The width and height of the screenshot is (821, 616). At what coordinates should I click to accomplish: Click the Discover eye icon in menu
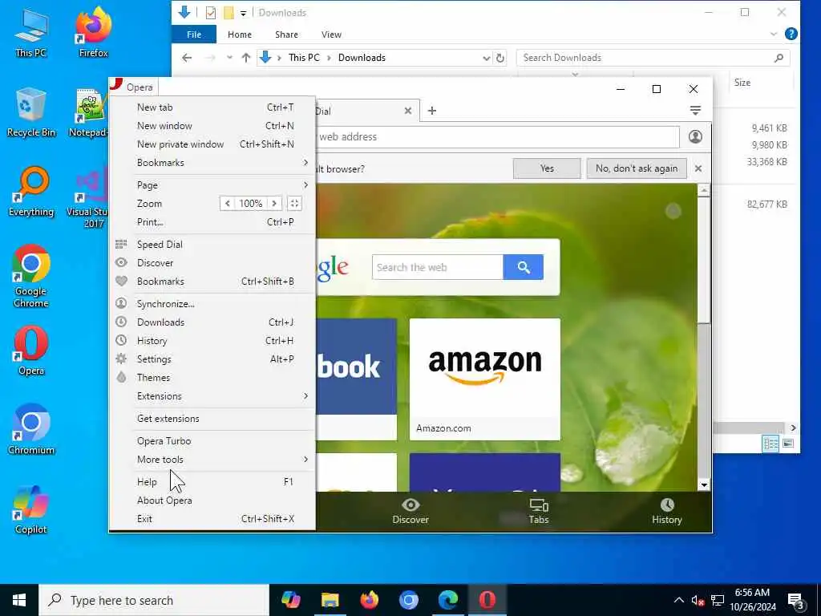coord(121,262)
